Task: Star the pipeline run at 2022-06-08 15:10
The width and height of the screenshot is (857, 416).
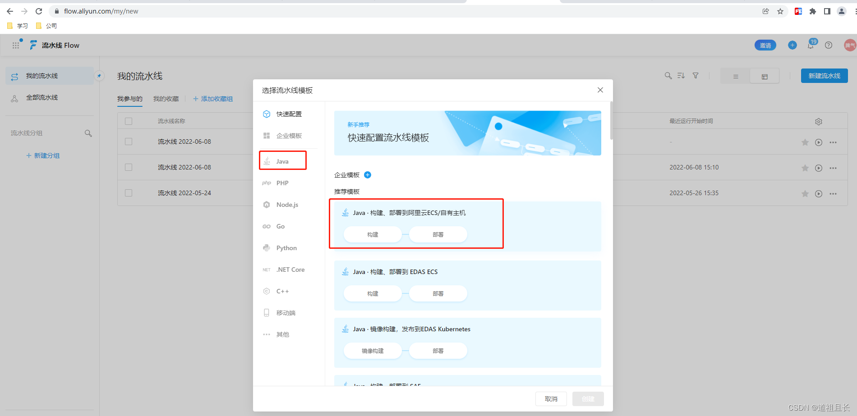Action: 805,168
